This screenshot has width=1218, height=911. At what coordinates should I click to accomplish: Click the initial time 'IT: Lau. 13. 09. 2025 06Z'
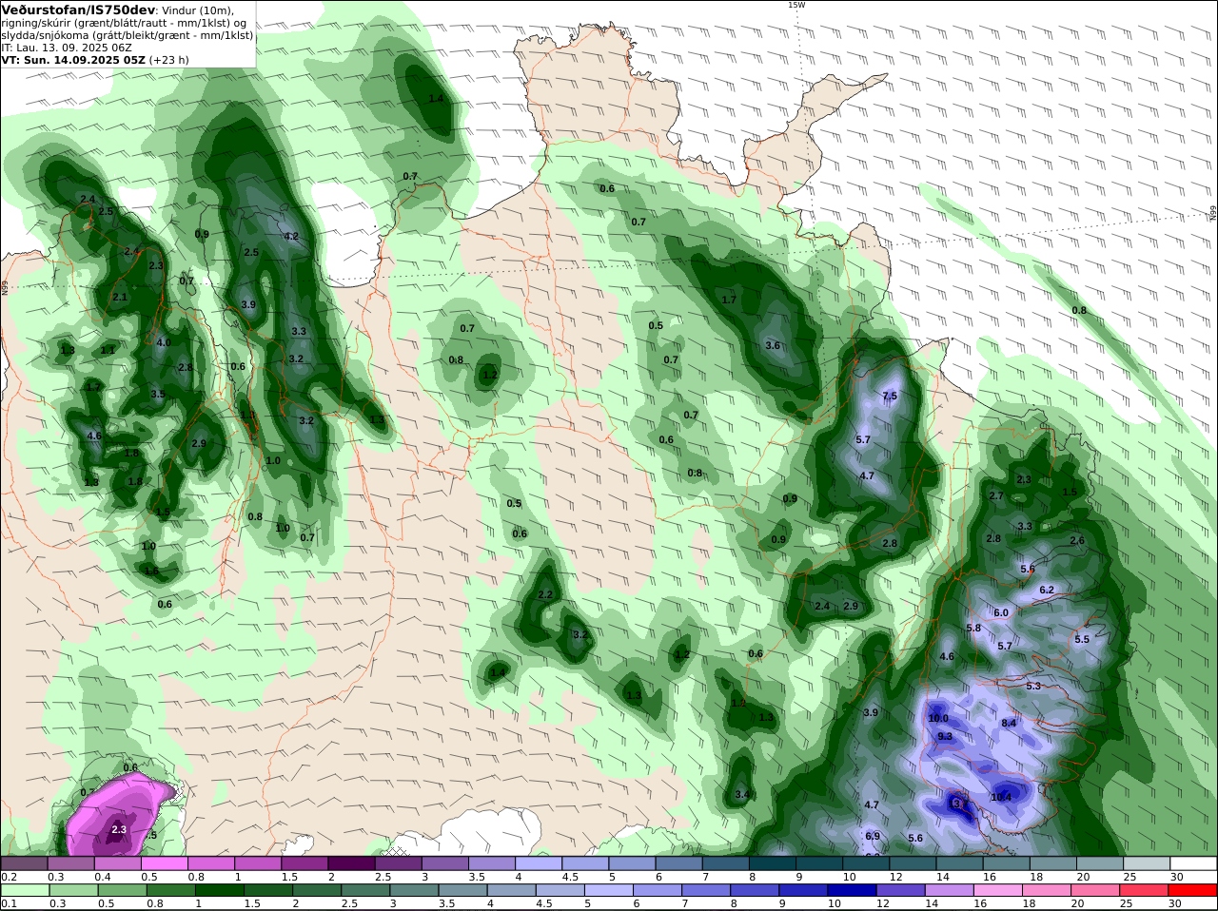(x=67, y=47)
